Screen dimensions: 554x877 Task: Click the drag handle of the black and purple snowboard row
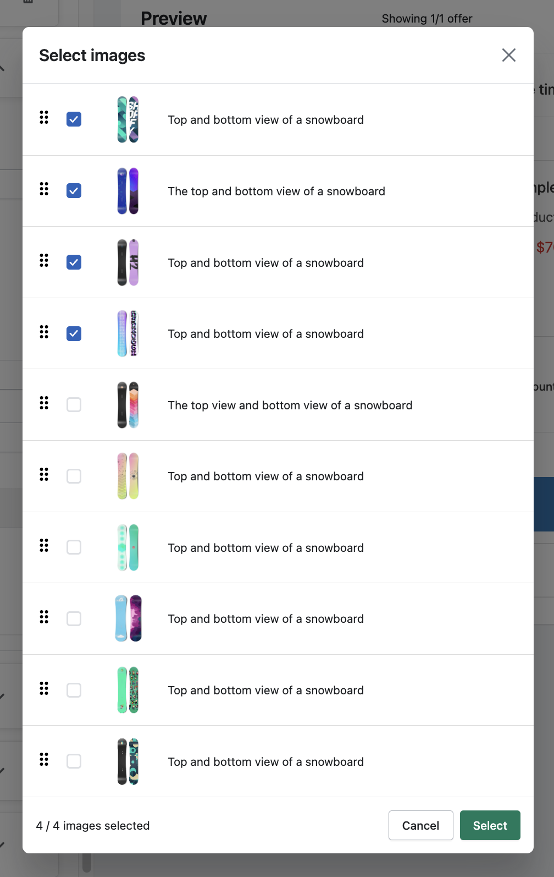tap(44, 261)
